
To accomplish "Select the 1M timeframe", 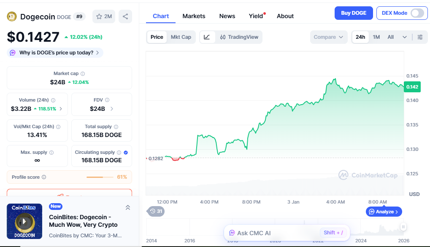I will [376, 37].
